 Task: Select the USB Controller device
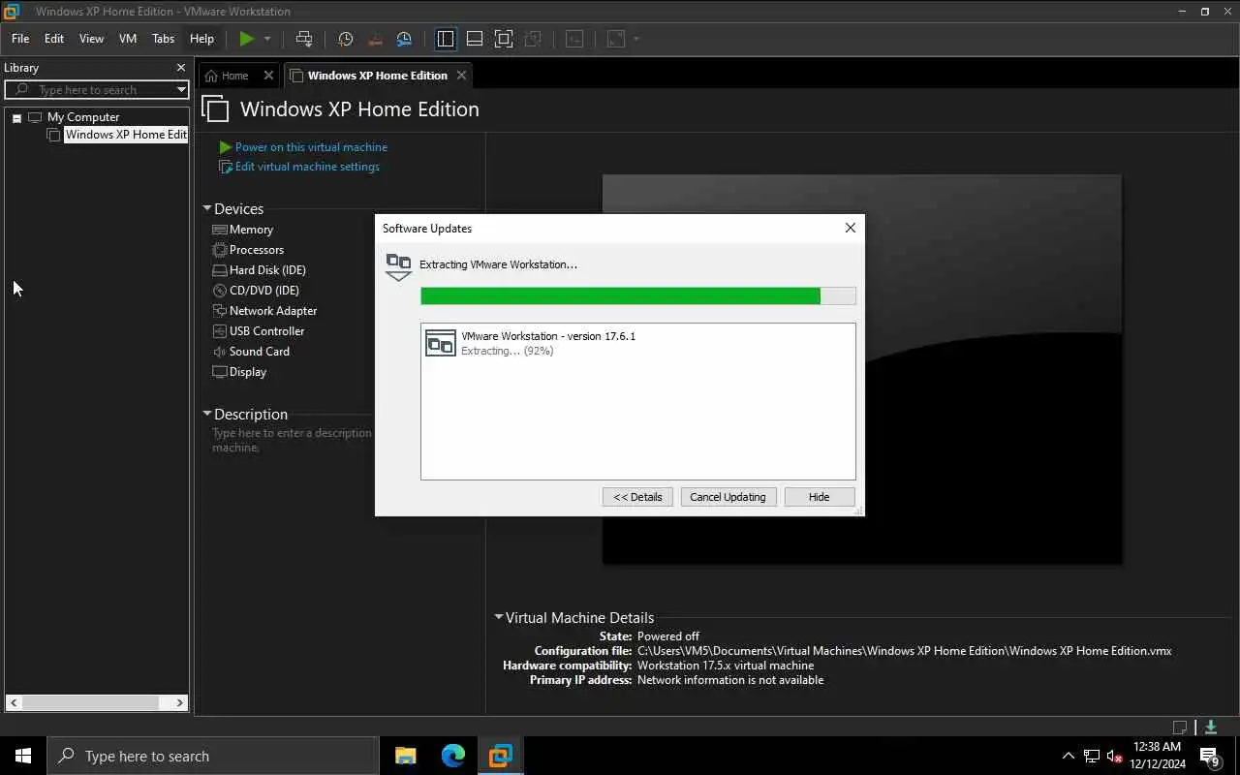266,331
